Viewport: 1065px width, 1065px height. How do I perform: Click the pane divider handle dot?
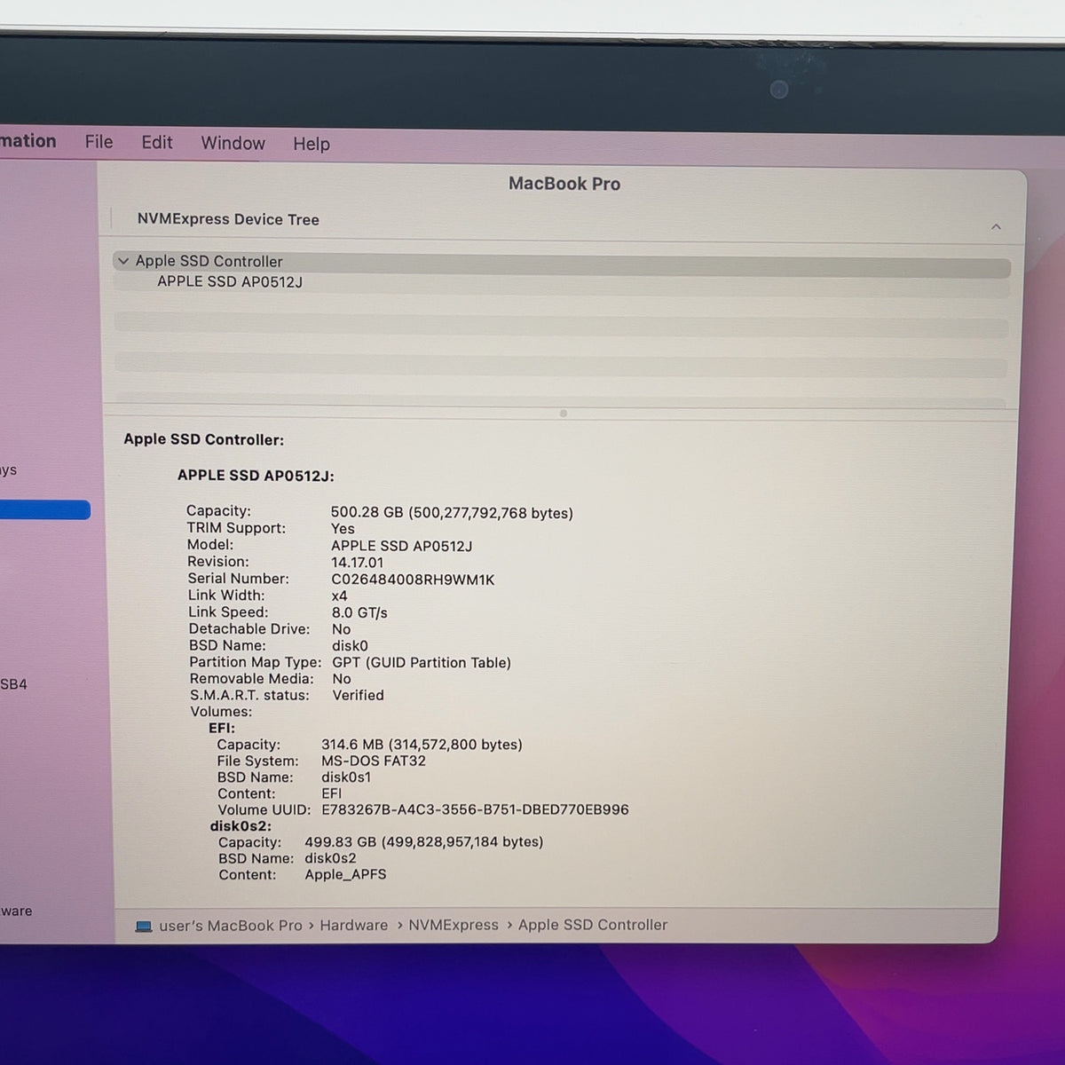point(563,414)
